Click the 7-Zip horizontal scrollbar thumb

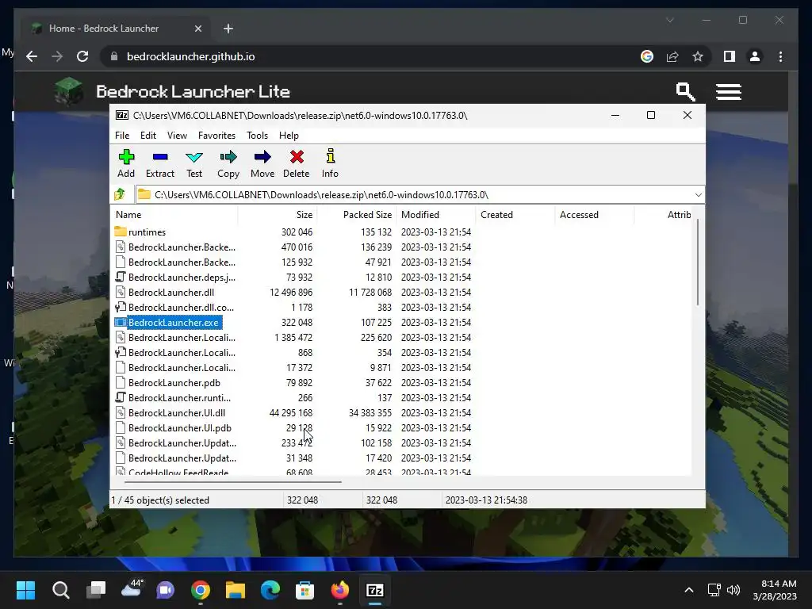tap(233, 481)
